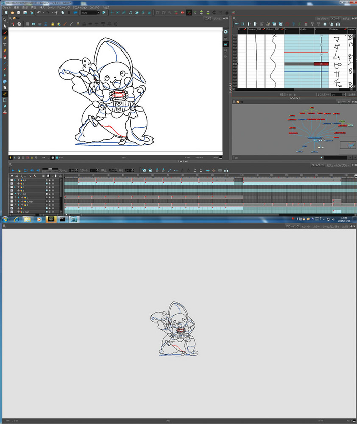Open the アニメーション menu
Screen dimensions: 357x424
[80, 7]
